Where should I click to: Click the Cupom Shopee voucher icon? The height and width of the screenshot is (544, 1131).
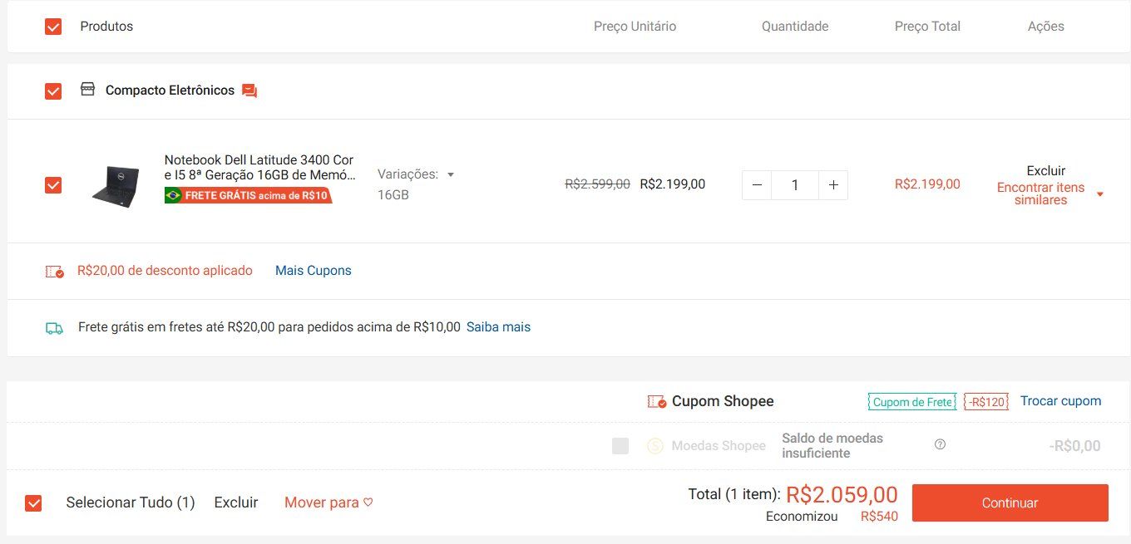[x=657, y=402]
